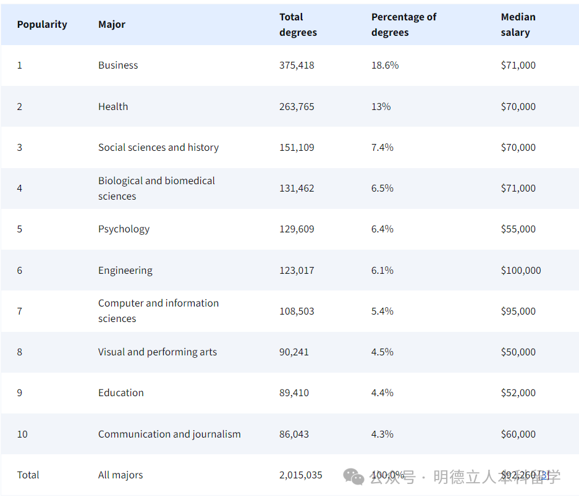Click Biological and biomedical sciences cell

[x=156, y=189]
